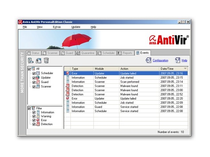This screenshot has height=157, width=210.
Task: Open the Configuration link
Action: [160, 60]
